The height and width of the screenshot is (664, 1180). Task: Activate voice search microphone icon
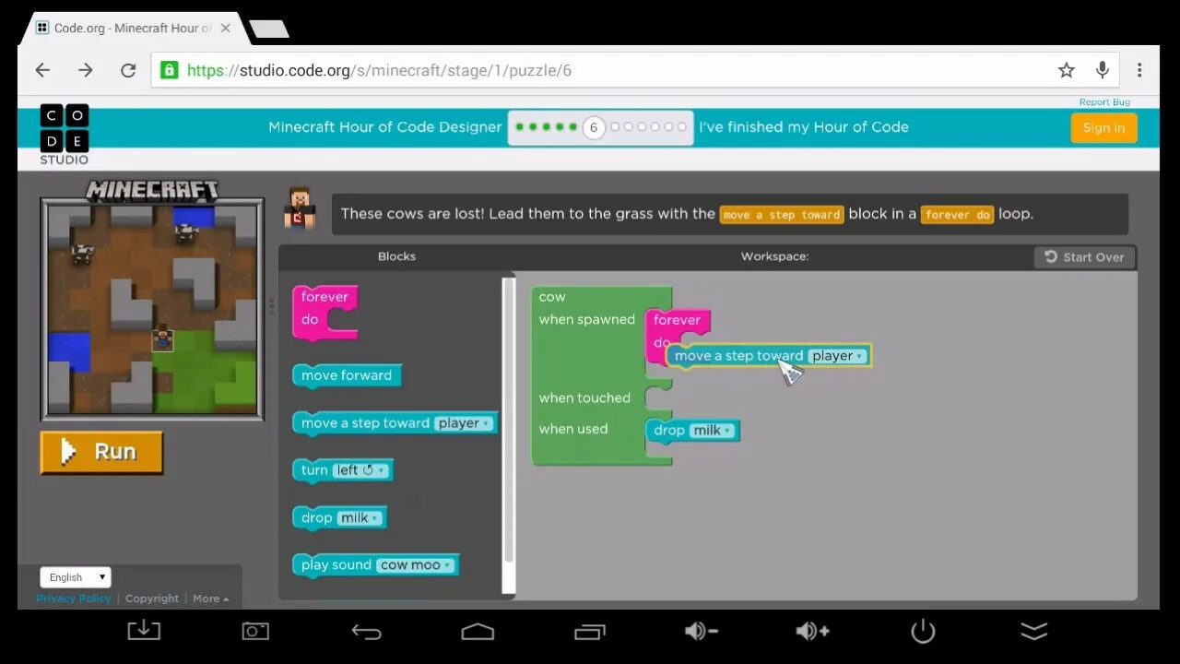1102,70
